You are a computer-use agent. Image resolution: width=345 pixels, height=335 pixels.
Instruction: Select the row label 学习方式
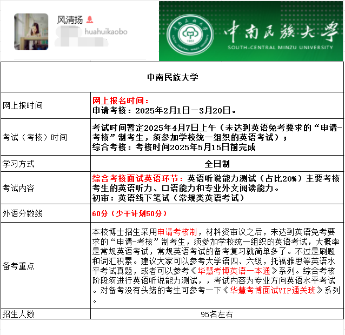tap(18, 164)
